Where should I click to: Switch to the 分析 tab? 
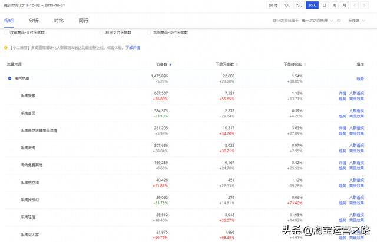tap(33, 21)
